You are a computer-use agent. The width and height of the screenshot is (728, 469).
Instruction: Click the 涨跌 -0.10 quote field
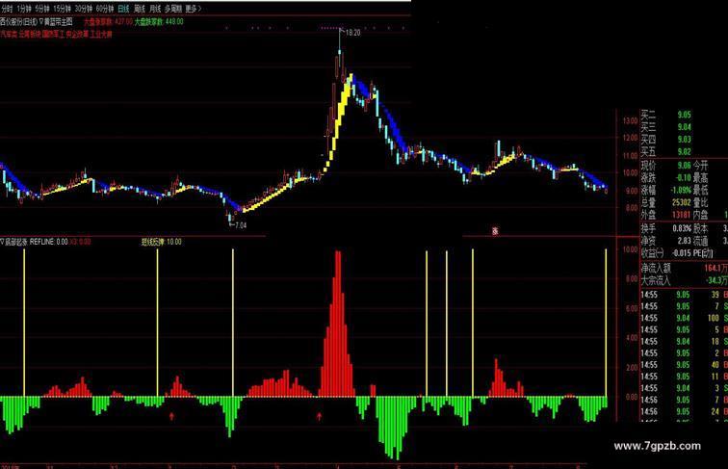click(666, 178)
